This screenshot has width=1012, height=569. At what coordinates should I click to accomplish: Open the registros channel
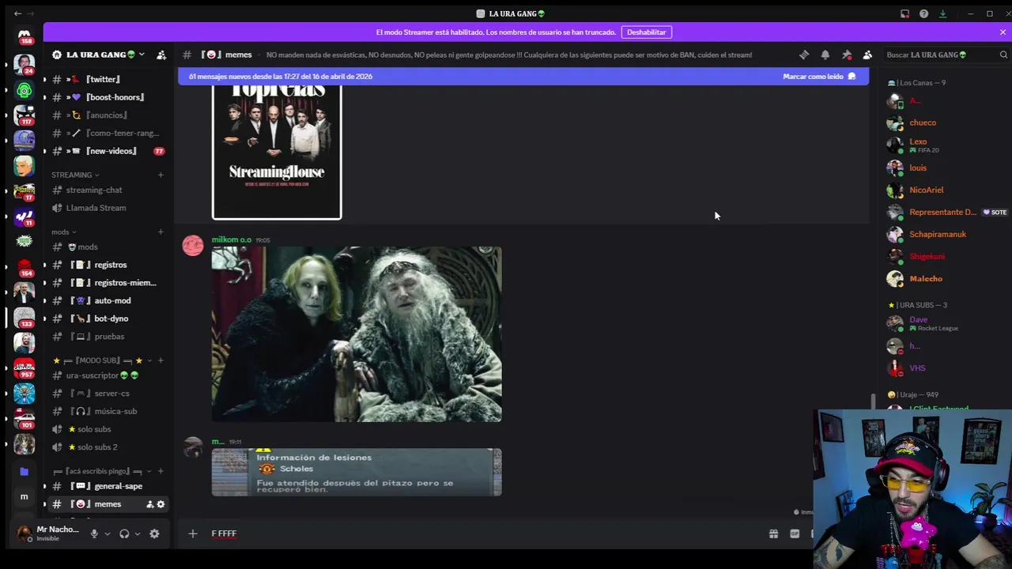pos(108,265)
